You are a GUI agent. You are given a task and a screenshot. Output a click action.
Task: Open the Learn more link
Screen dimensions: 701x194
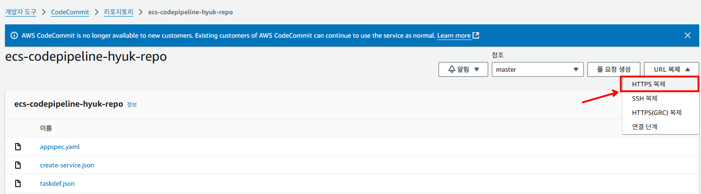[x=454, y=35]
